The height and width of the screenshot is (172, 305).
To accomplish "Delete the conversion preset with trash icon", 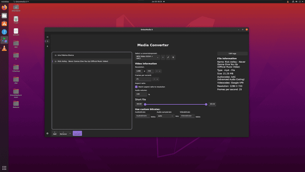I will (x=173, y=57).
